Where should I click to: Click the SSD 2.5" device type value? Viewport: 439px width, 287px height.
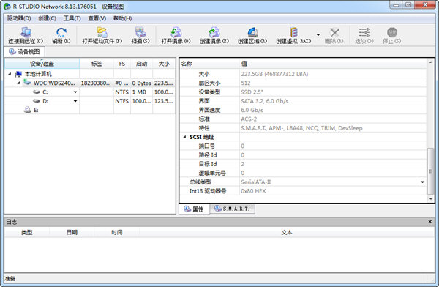click(x=252, y=92)
